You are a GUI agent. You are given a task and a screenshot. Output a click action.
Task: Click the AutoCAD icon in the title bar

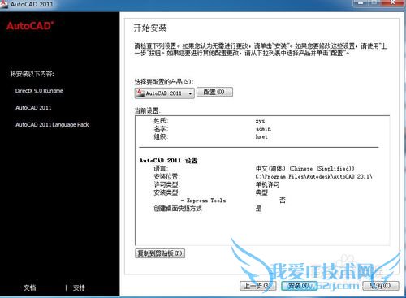click(x=4, y=4)
